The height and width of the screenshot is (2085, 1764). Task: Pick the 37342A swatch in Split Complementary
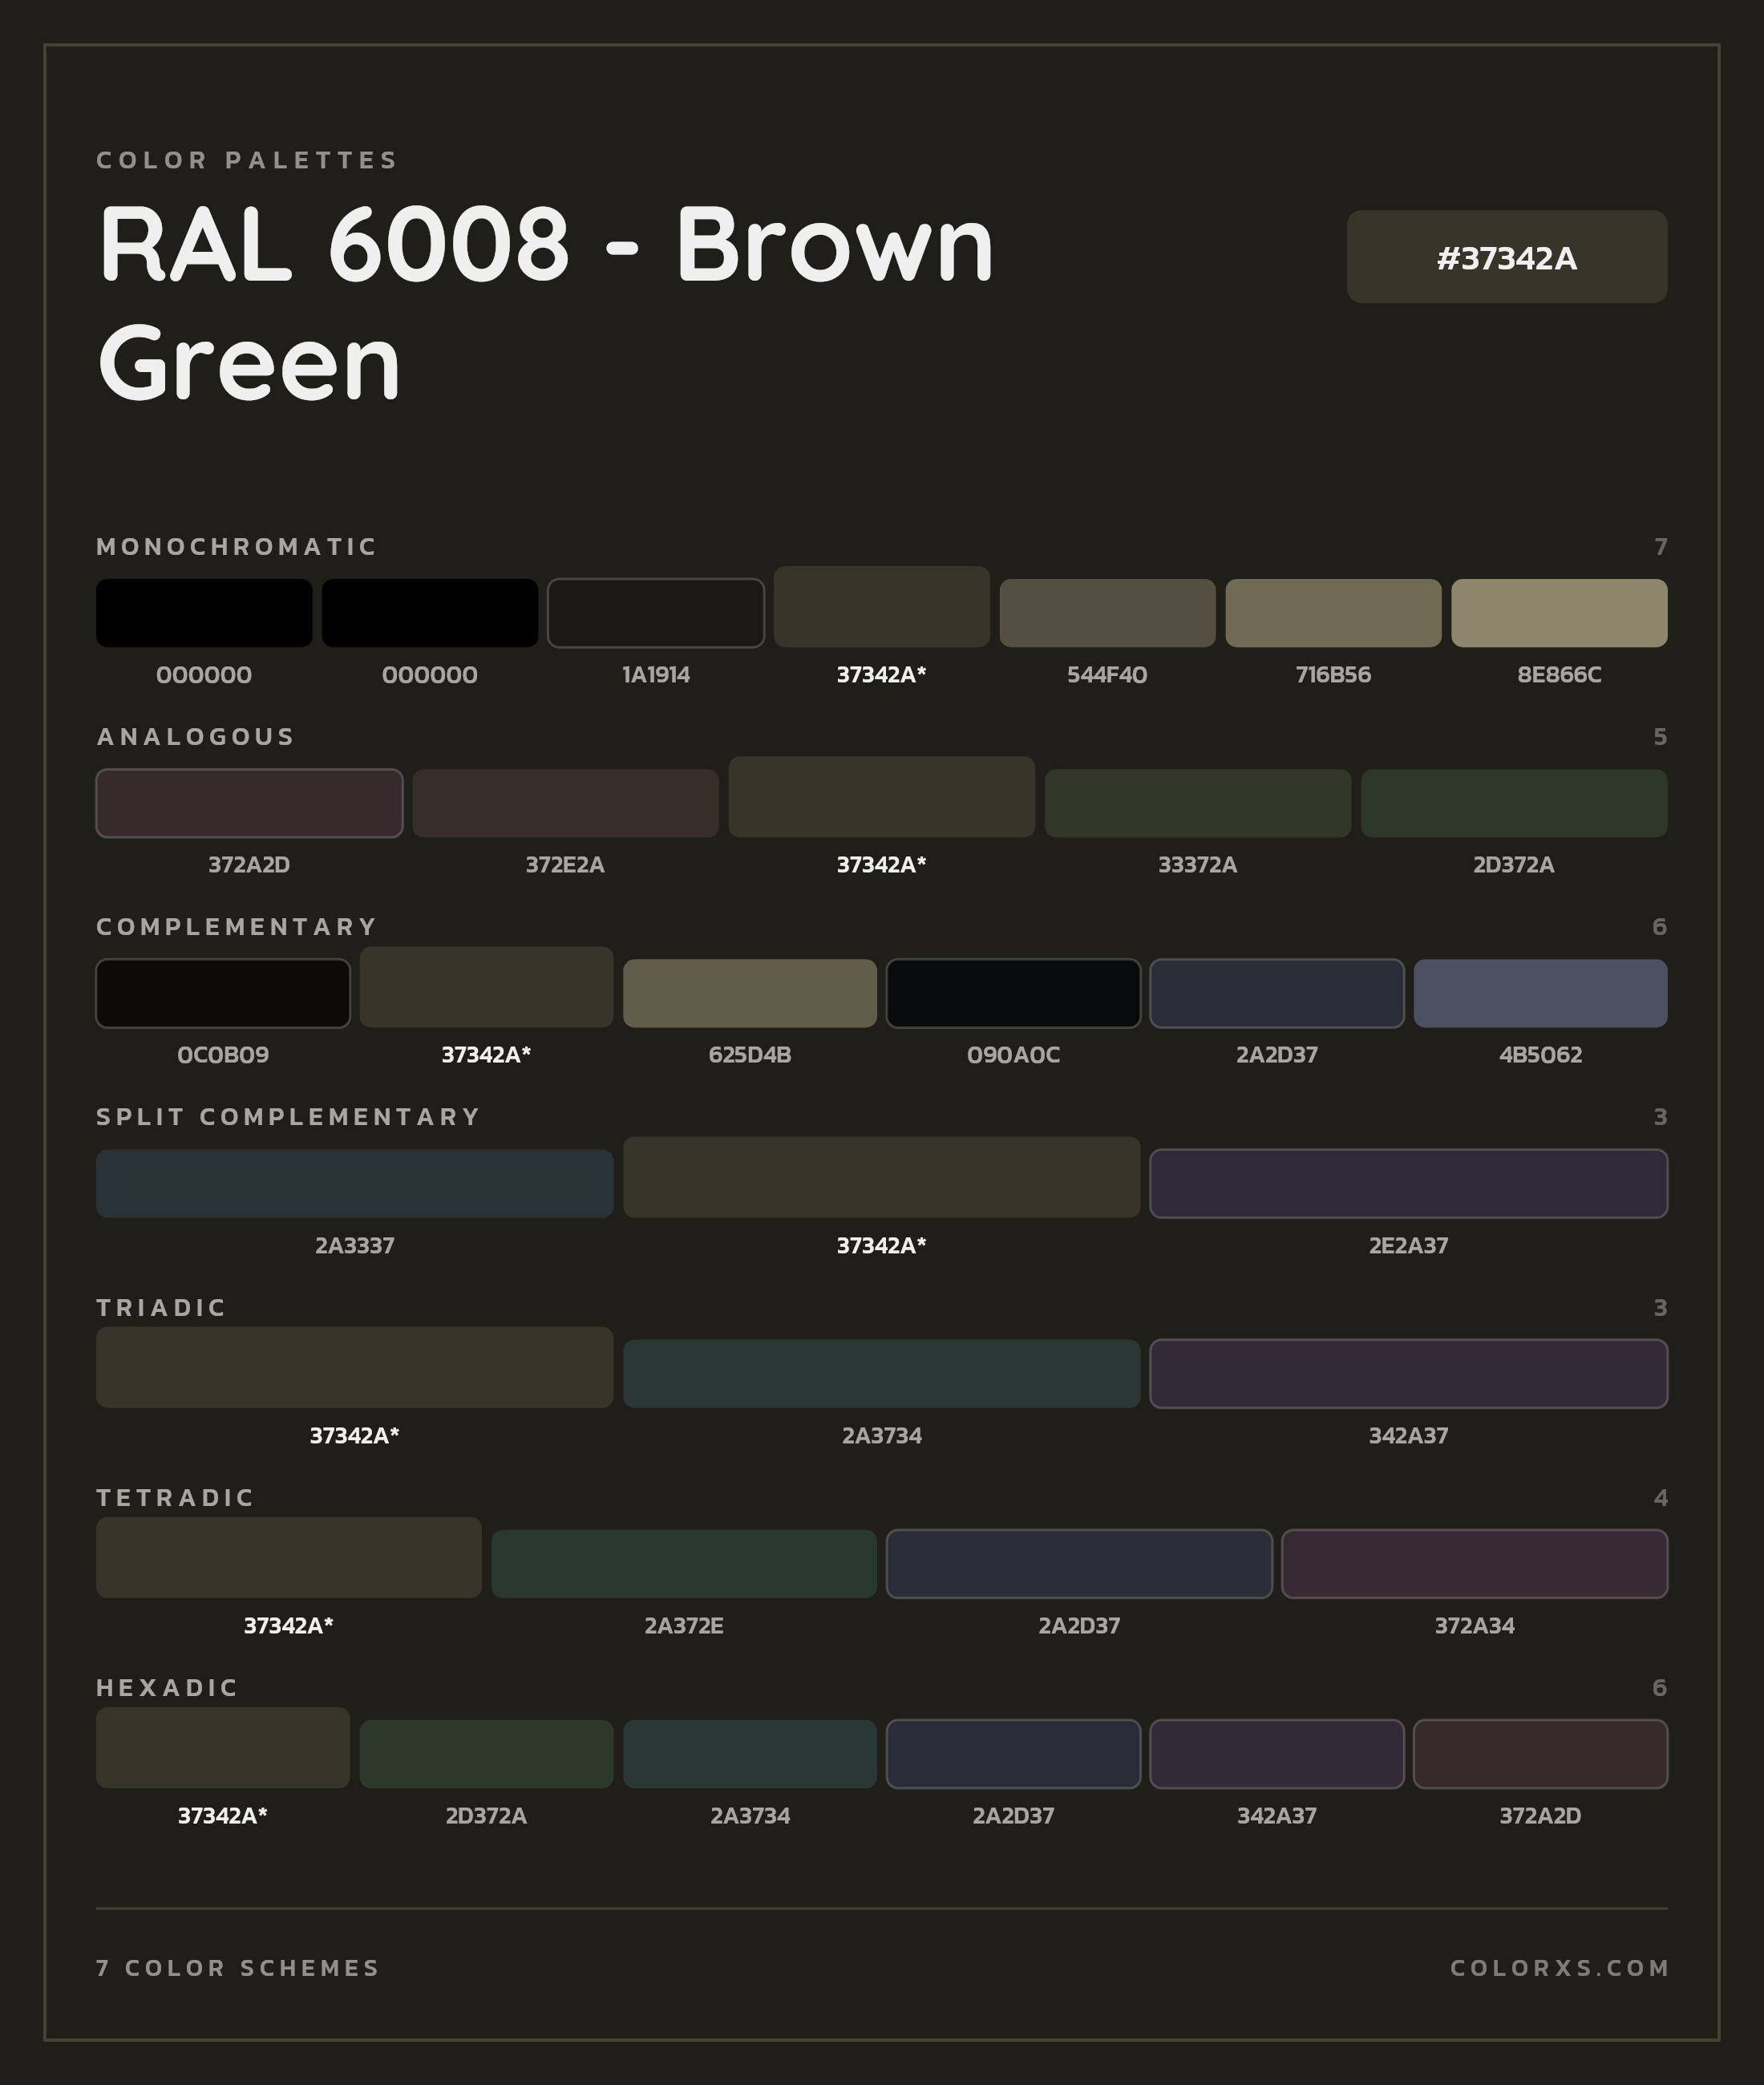tap(881, 1177)
